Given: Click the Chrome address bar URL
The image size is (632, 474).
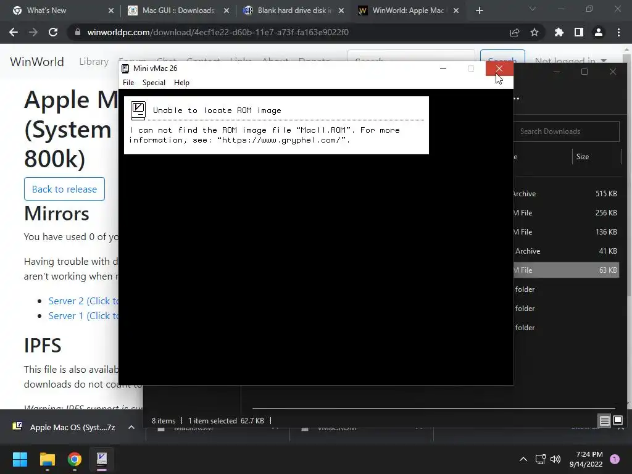Looking at the screenshot, I should tap(218, 32).
